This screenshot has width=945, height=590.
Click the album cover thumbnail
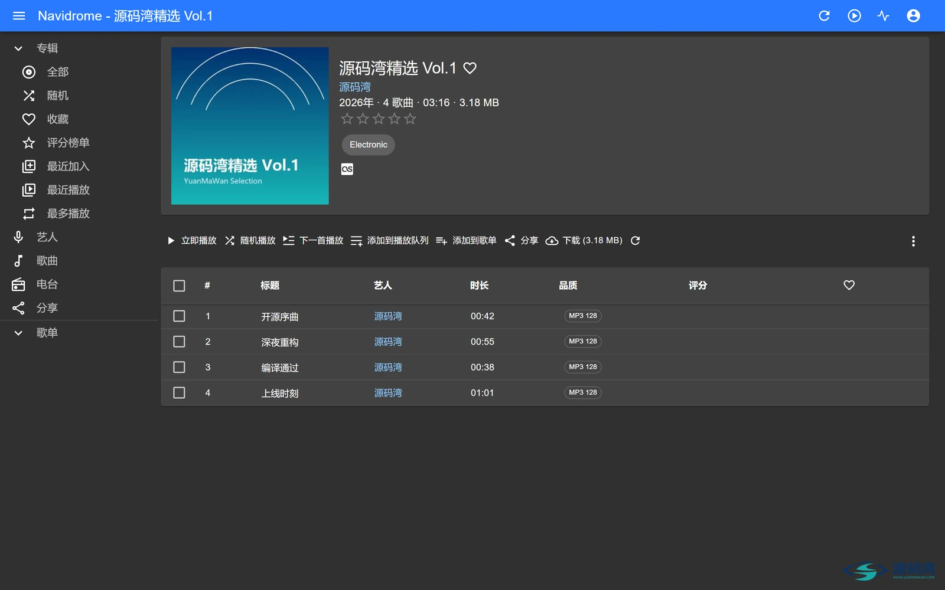tap(250, 126)
